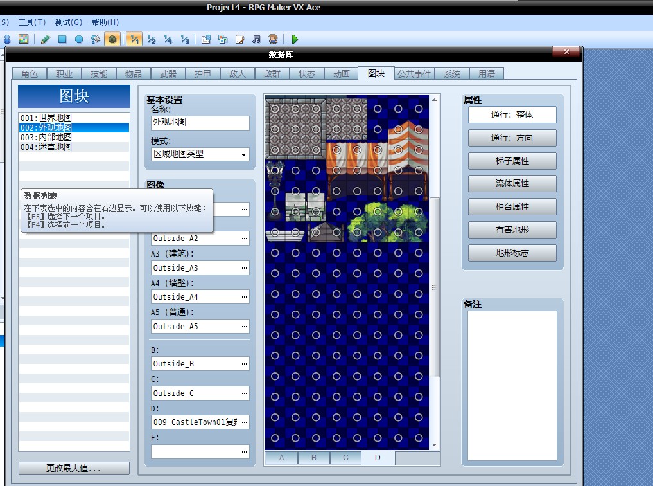This screenshot has width=653, height=486.
Task: Select 001:世界地图 in the tileset list
Action: 74,118
